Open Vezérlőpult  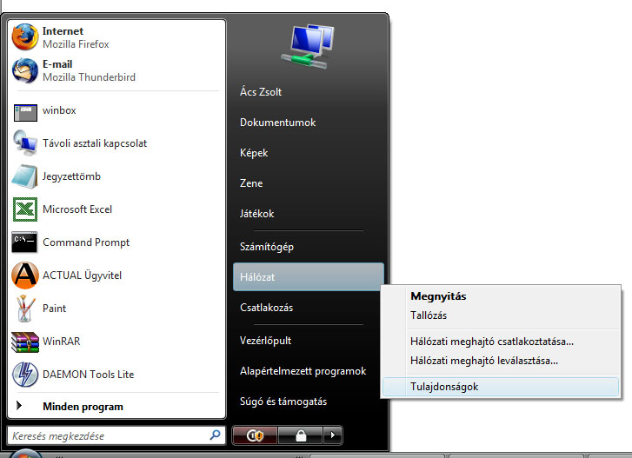click(x=266, y=341)
